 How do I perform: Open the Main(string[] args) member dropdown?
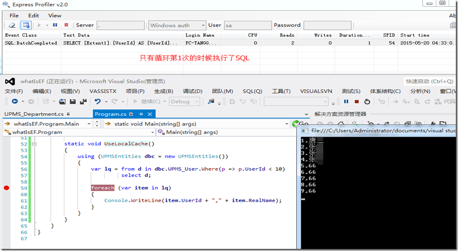(x=226, y=132)
